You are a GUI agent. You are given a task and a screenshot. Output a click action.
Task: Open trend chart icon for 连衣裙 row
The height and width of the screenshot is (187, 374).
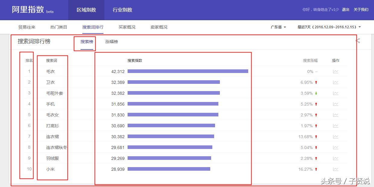pyautogui.click(x=335, y=137)
